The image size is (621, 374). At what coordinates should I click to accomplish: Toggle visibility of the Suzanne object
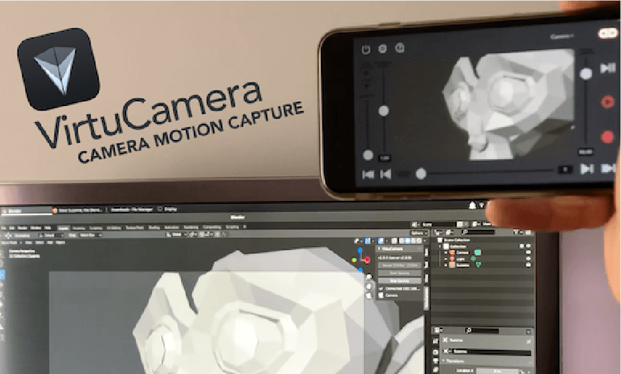pos(528,265)
